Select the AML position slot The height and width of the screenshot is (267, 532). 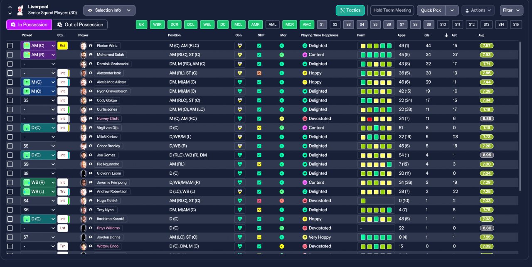[x=273, y=25]
